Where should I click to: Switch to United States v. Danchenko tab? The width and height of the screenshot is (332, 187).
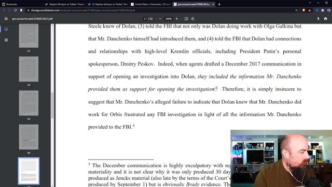tap(151, 4)
